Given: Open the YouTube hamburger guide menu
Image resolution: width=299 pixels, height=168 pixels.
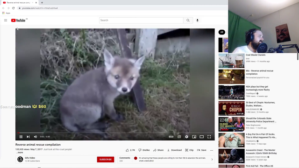Looking at the screenshot, I should tap(6, 21).
